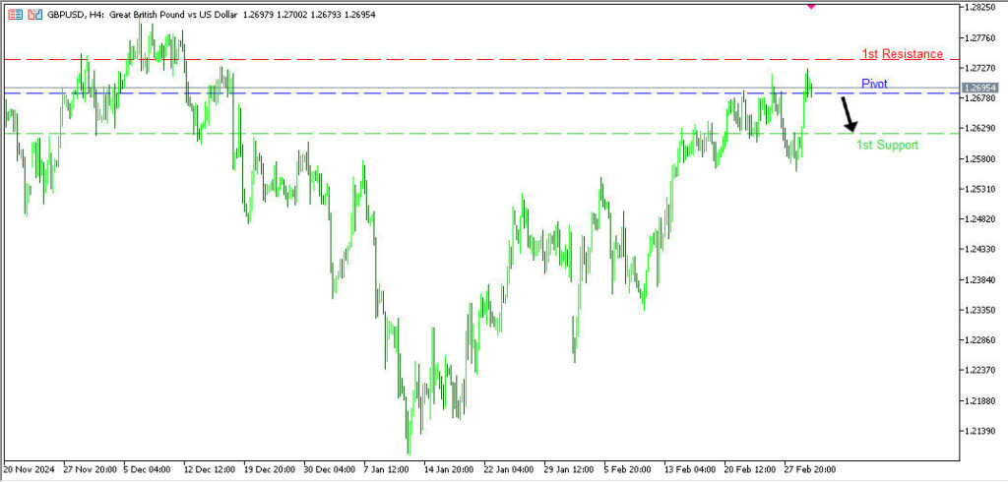This screenshot has width=1008, height=482.
Task: Select the 1st Resistance text label
Action: click(x=902, y=53)
